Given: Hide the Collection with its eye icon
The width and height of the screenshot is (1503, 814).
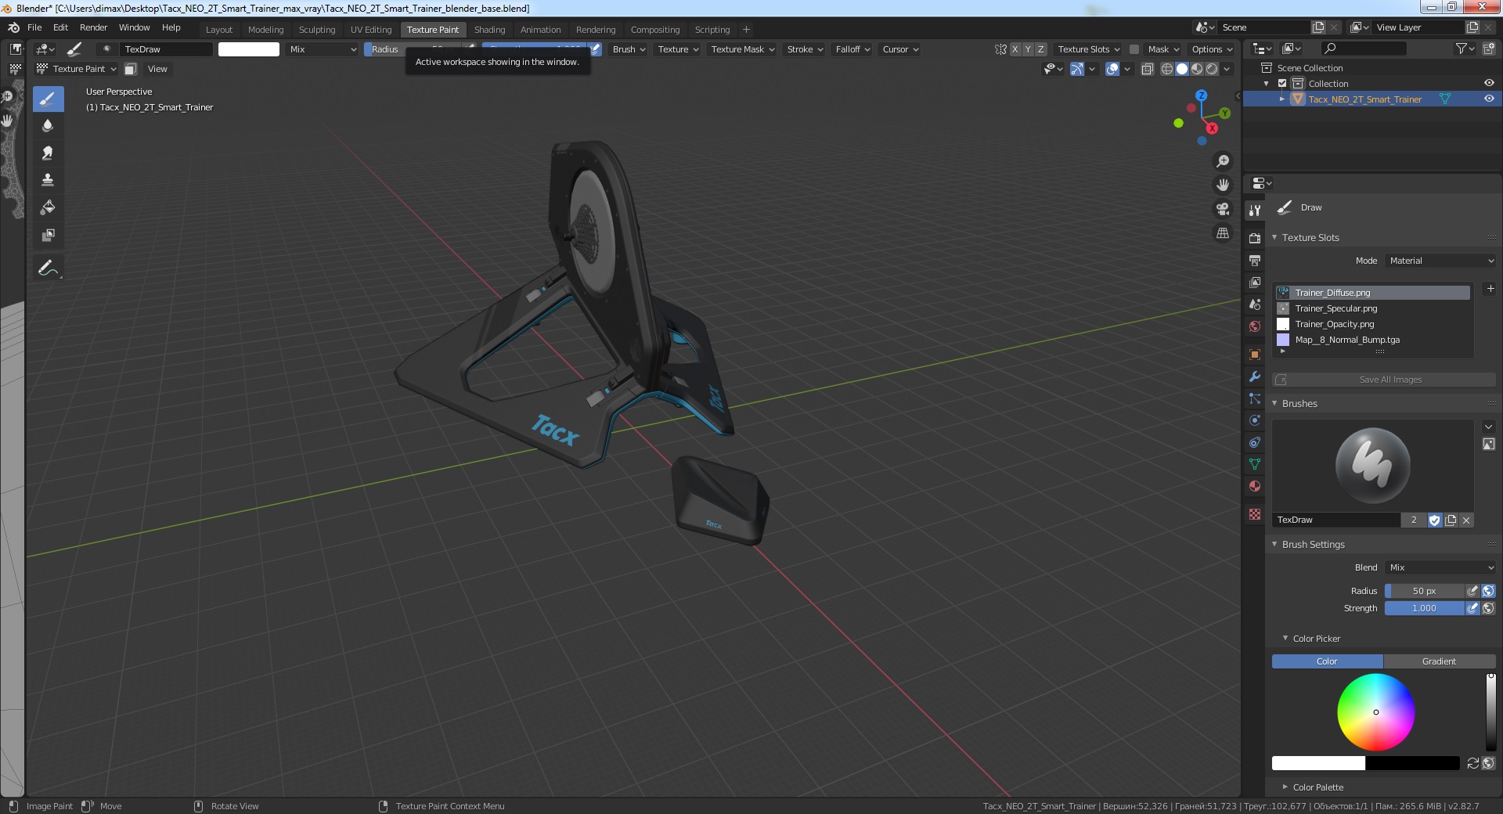Looking at the screenshot, I should click(1489, 83).
